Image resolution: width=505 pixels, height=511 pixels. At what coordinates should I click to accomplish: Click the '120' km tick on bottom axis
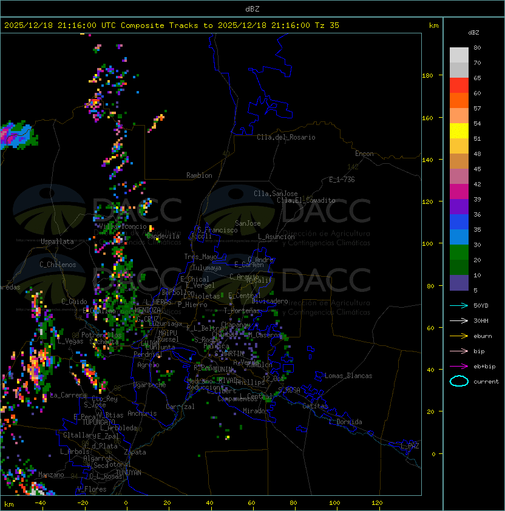(x=377, y=503)
